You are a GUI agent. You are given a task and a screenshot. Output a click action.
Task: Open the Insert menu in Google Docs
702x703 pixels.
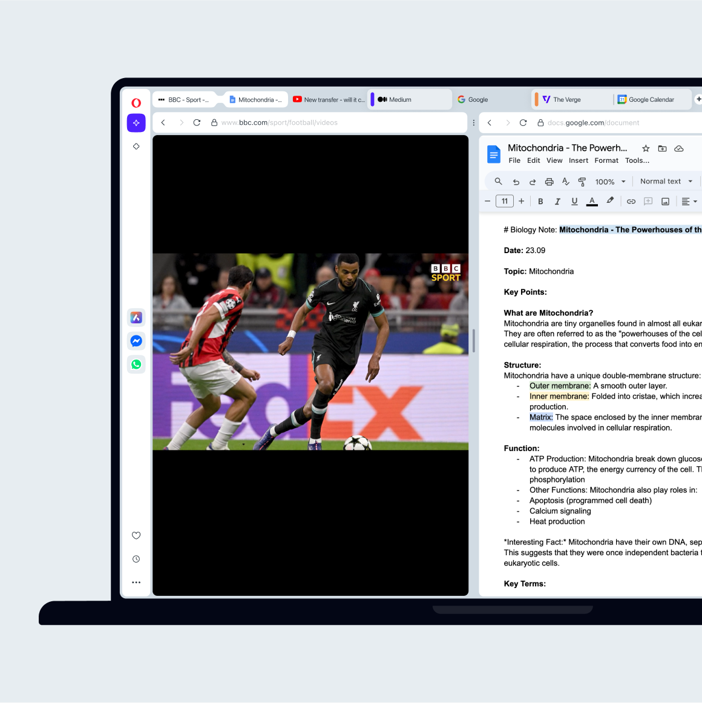point(579,160)
